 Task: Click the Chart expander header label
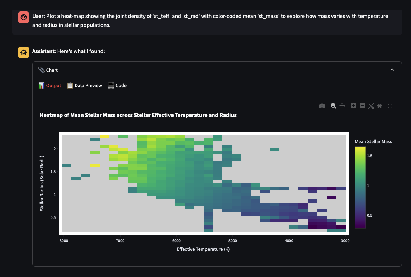point(52,70)
